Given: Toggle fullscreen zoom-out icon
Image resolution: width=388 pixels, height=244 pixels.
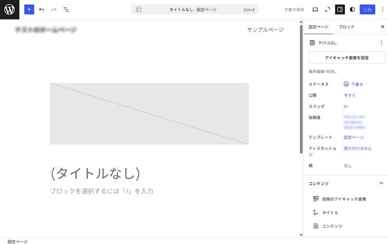Looking at the screenshot, I should point(327,10).
